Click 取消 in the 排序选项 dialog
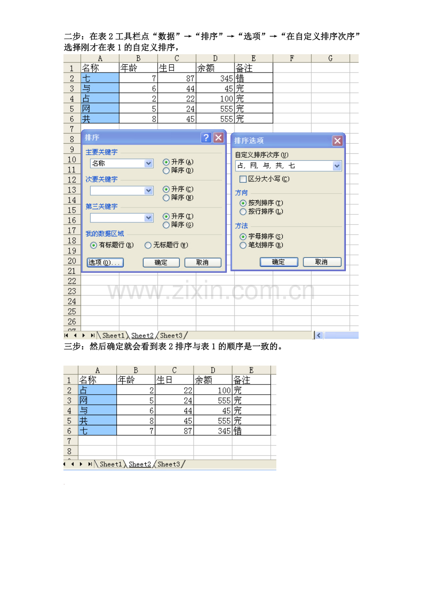 coord(321,262)
